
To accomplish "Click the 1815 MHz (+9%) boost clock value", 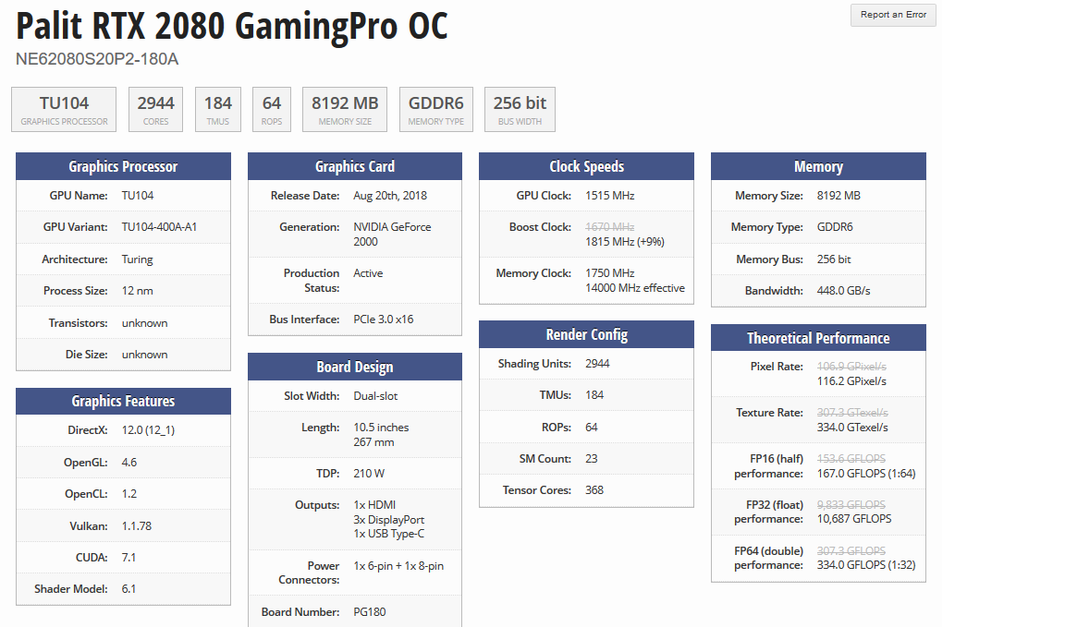I will tap(625, 242).
